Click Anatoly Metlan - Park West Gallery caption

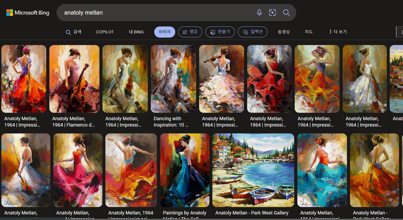[x=252, y=213]
